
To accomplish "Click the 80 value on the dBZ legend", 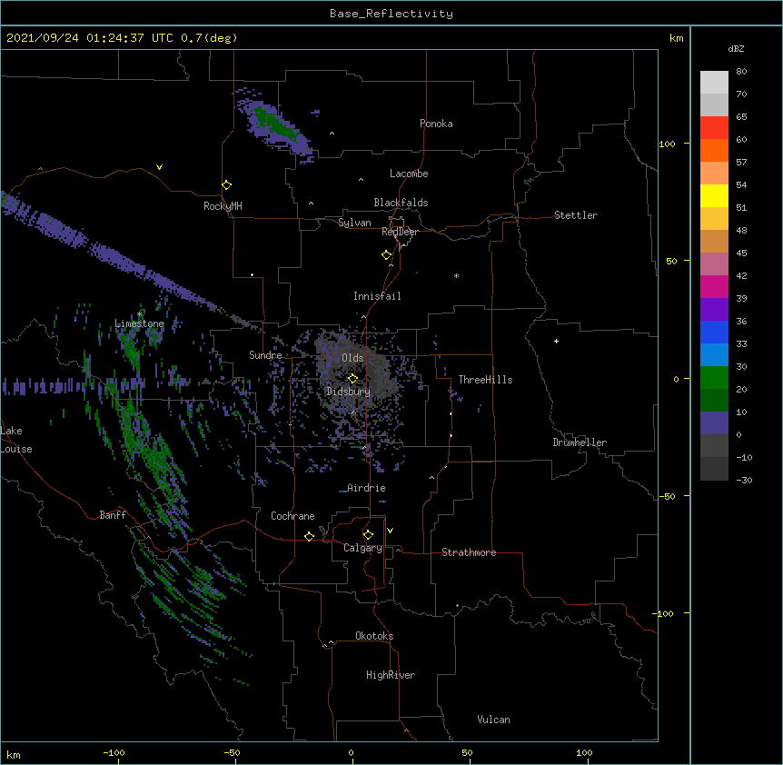I will point(741,72).
